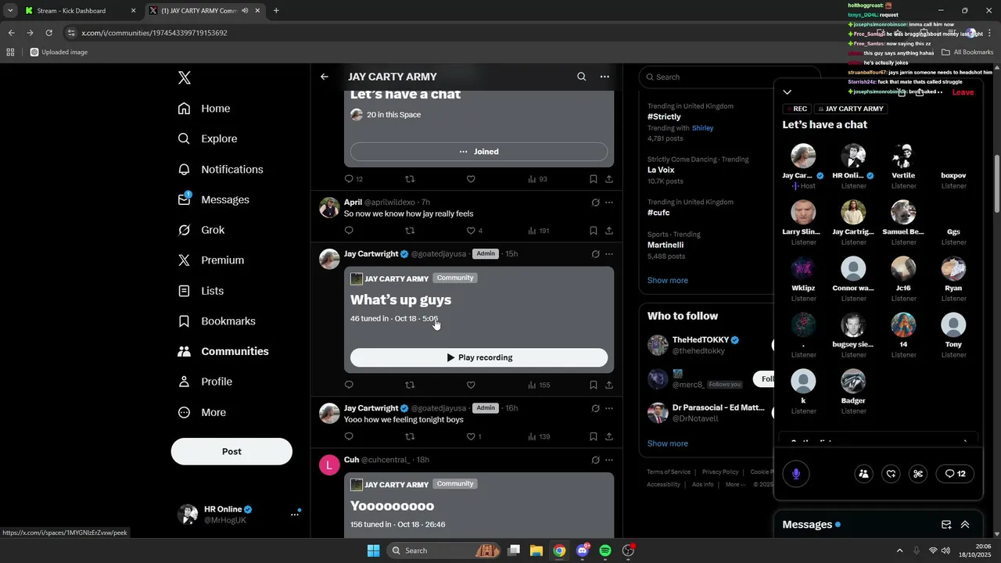
Task: Leave the Space
Action: 963,92
